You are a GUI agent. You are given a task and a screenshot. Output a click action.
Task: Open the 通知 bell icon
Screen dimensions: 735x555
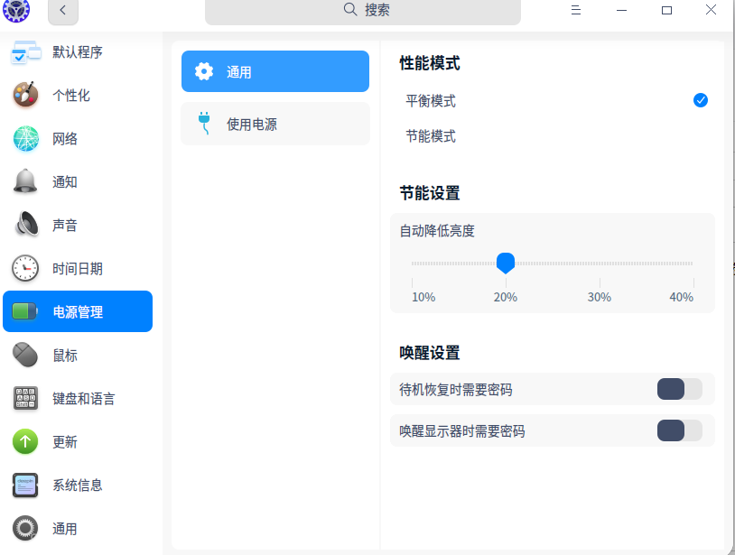(25, 181)
